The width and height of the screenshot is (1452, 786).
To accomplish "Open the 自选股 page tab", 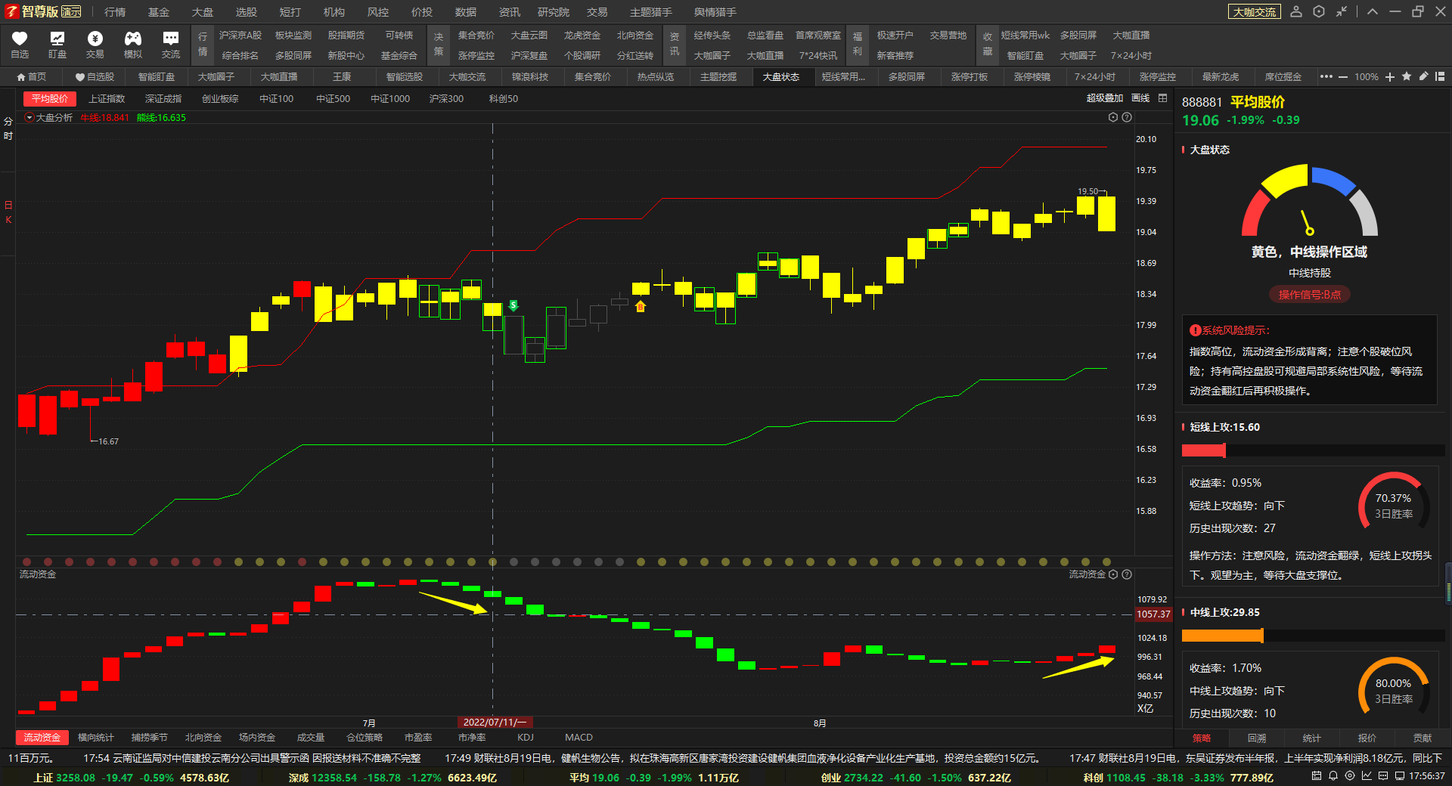I will pos(95,77).
